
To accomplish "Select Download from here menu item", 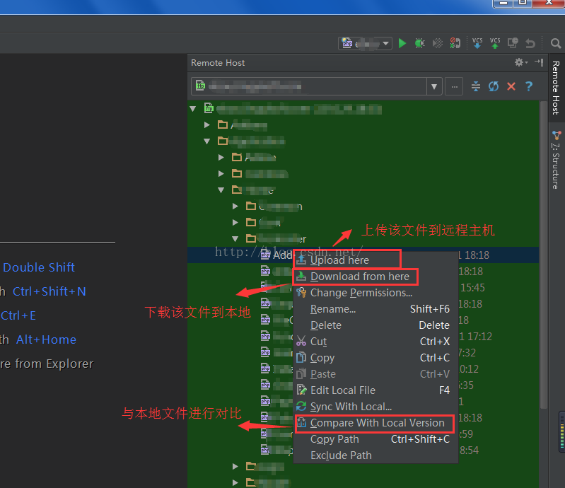I will point(375,277).
